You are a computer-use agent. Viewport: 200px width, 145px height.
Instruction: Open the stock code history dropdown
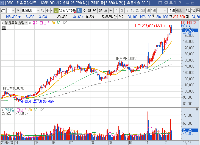[x=38, y=10]
